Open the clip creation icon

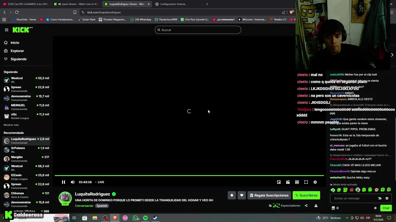[288, 182]
